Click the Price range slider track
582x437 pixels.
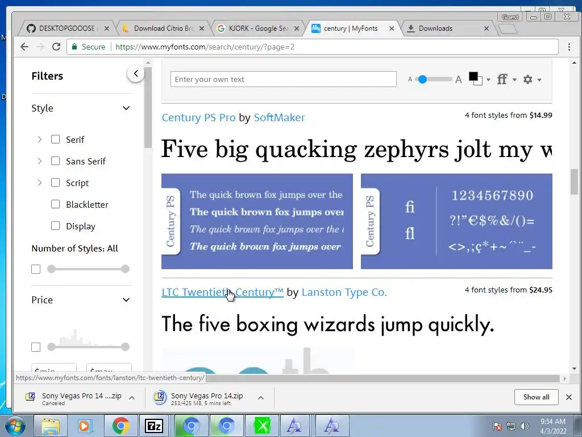tap(88, 347)
